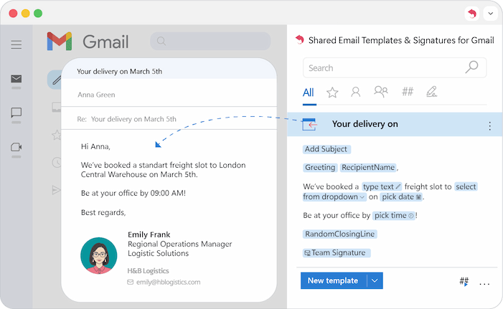The height and width of the screenshot is (309, 503).
Task: Click the insert template icon for Your delivery on
Action: (309, 124)
